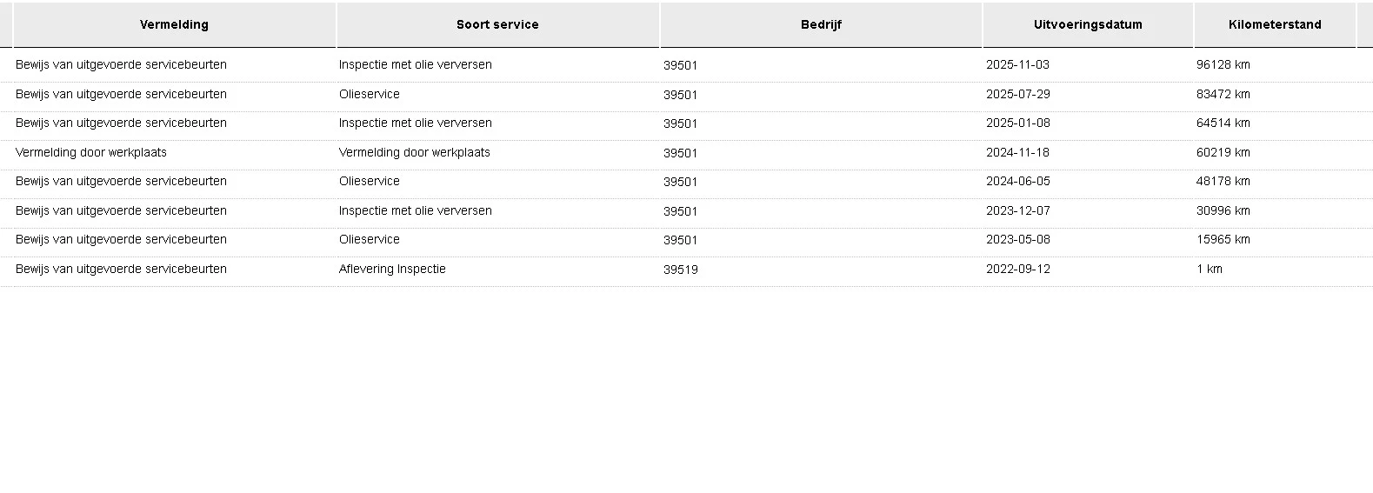Sort by Uitvoeringsdatum column header
The width and height of the screenshot is (1373, 493).
(x=1088, y=24)
